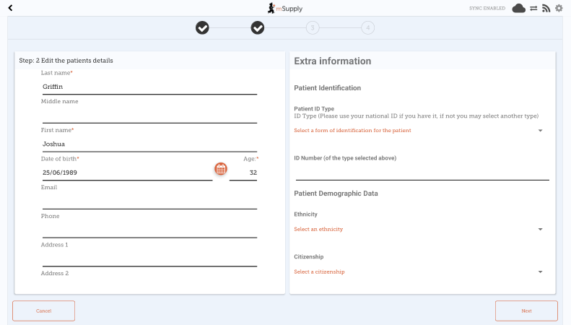Open the date of birth calendar picker
This screenshot has width=571, height=325.
pos(221,169)
